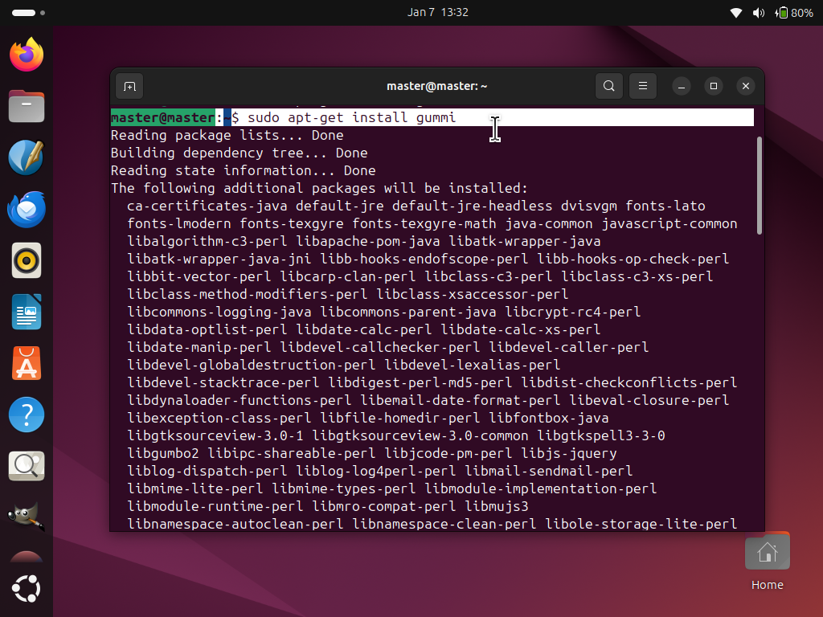Viewport: 823px width, 617px height.
Task: Open LibreOffice Writer from the dock
Action: click(x=27, y=312)
